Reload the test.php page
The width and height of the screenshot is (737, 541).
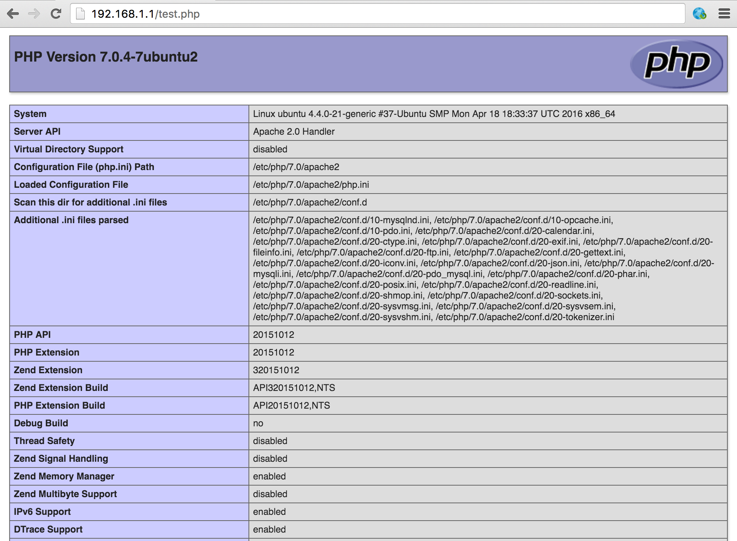(x=56, y=14)
